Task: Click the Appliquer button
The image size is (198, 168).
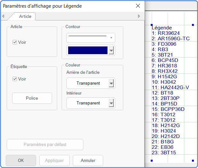Action: [x=54, y=160]
